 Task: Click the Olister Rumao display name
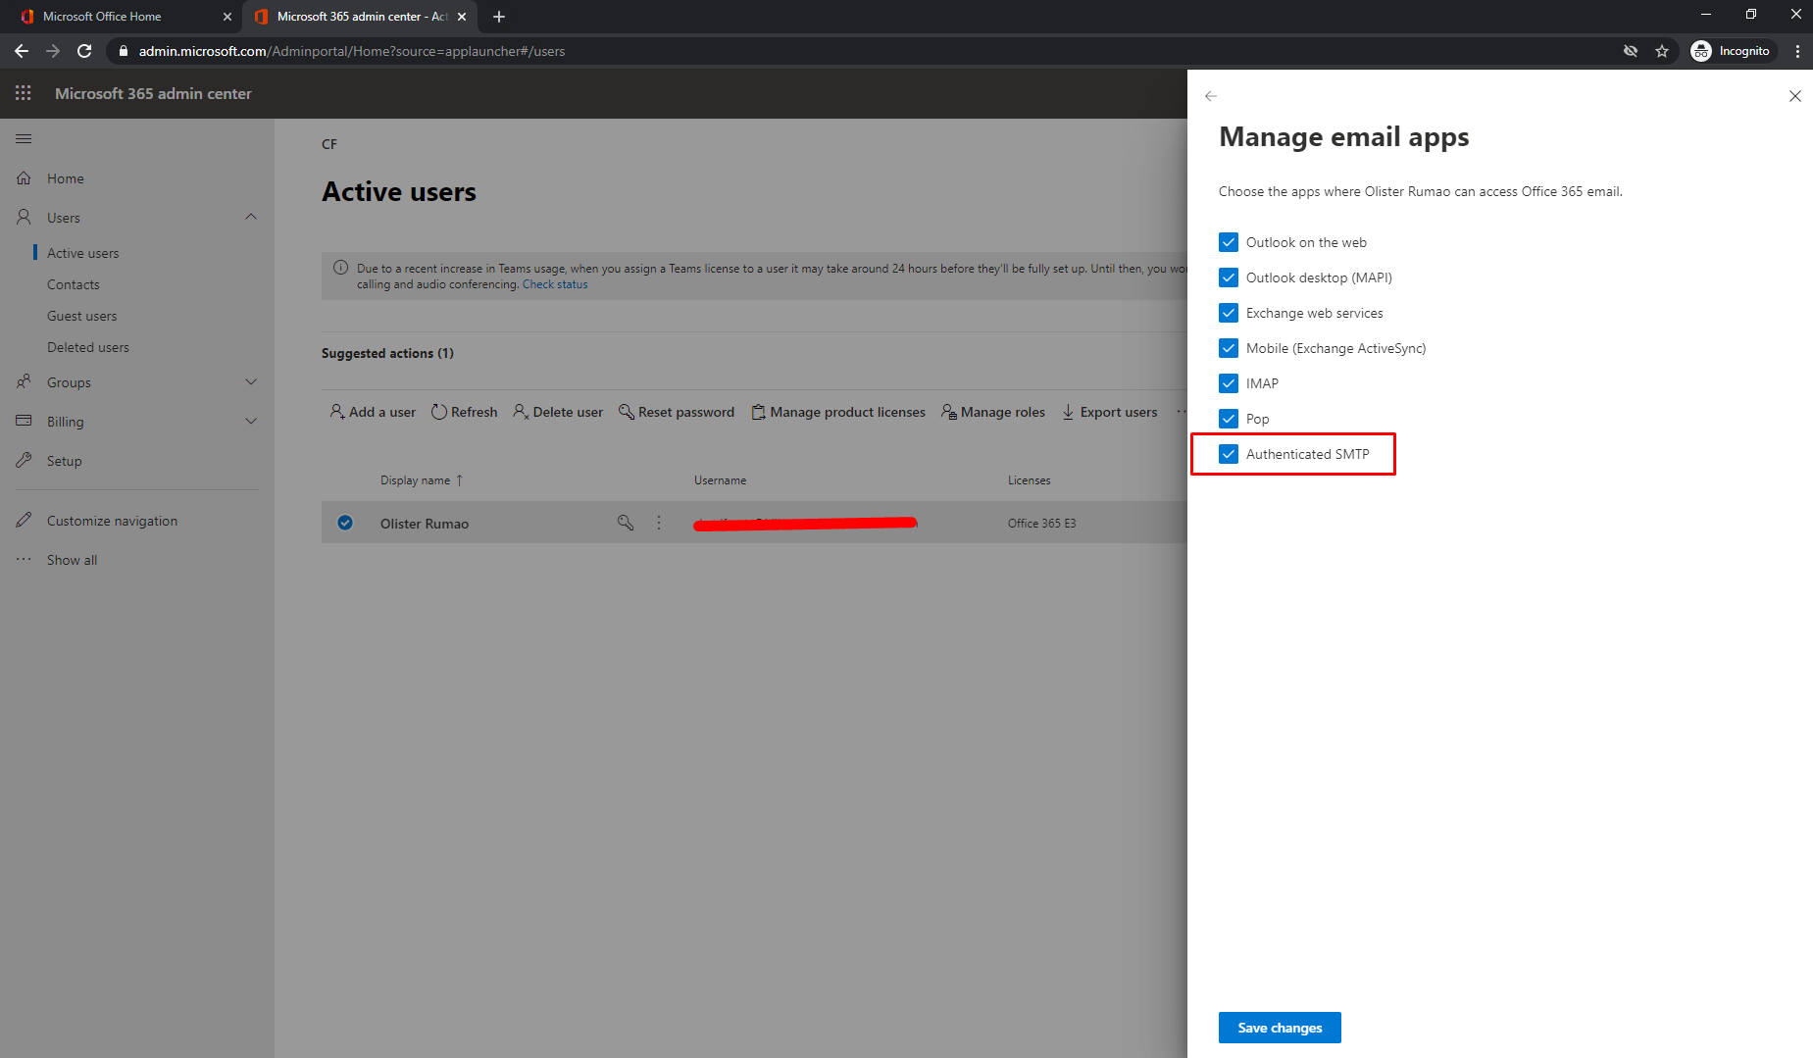pyautogui.click(x=425, y=524)
